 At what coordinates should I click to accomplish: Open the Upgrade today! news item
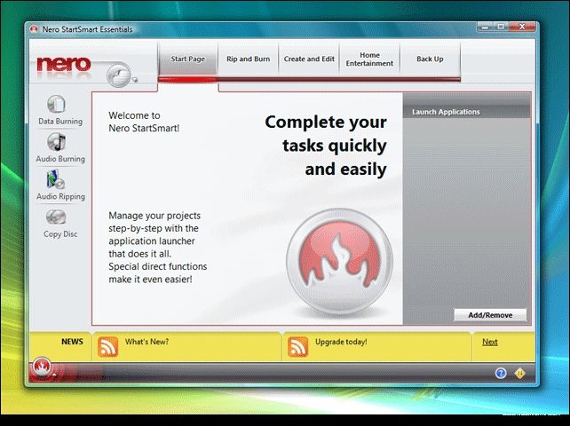pos(341,342)
